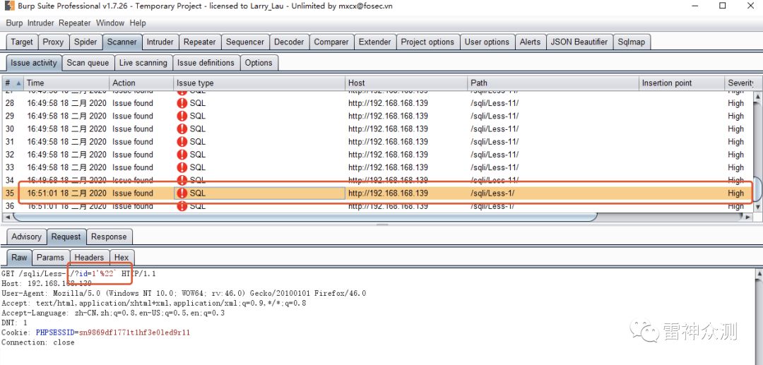Viewport: 763px width, 365px height.
Task: Open the Help menu
Action: point(138,23)
